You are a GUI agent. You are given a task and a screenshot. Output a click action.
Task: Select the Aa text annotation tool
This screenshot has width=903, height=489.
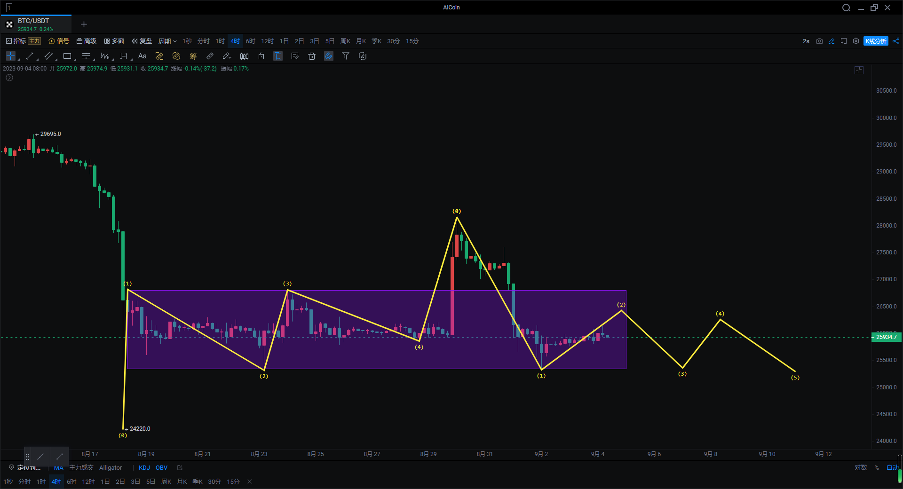point(142,56)
